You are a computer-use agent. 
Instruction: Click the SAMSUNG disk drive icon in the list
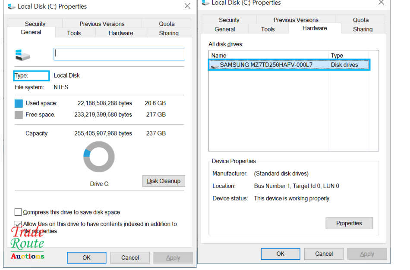coord(214,65)
